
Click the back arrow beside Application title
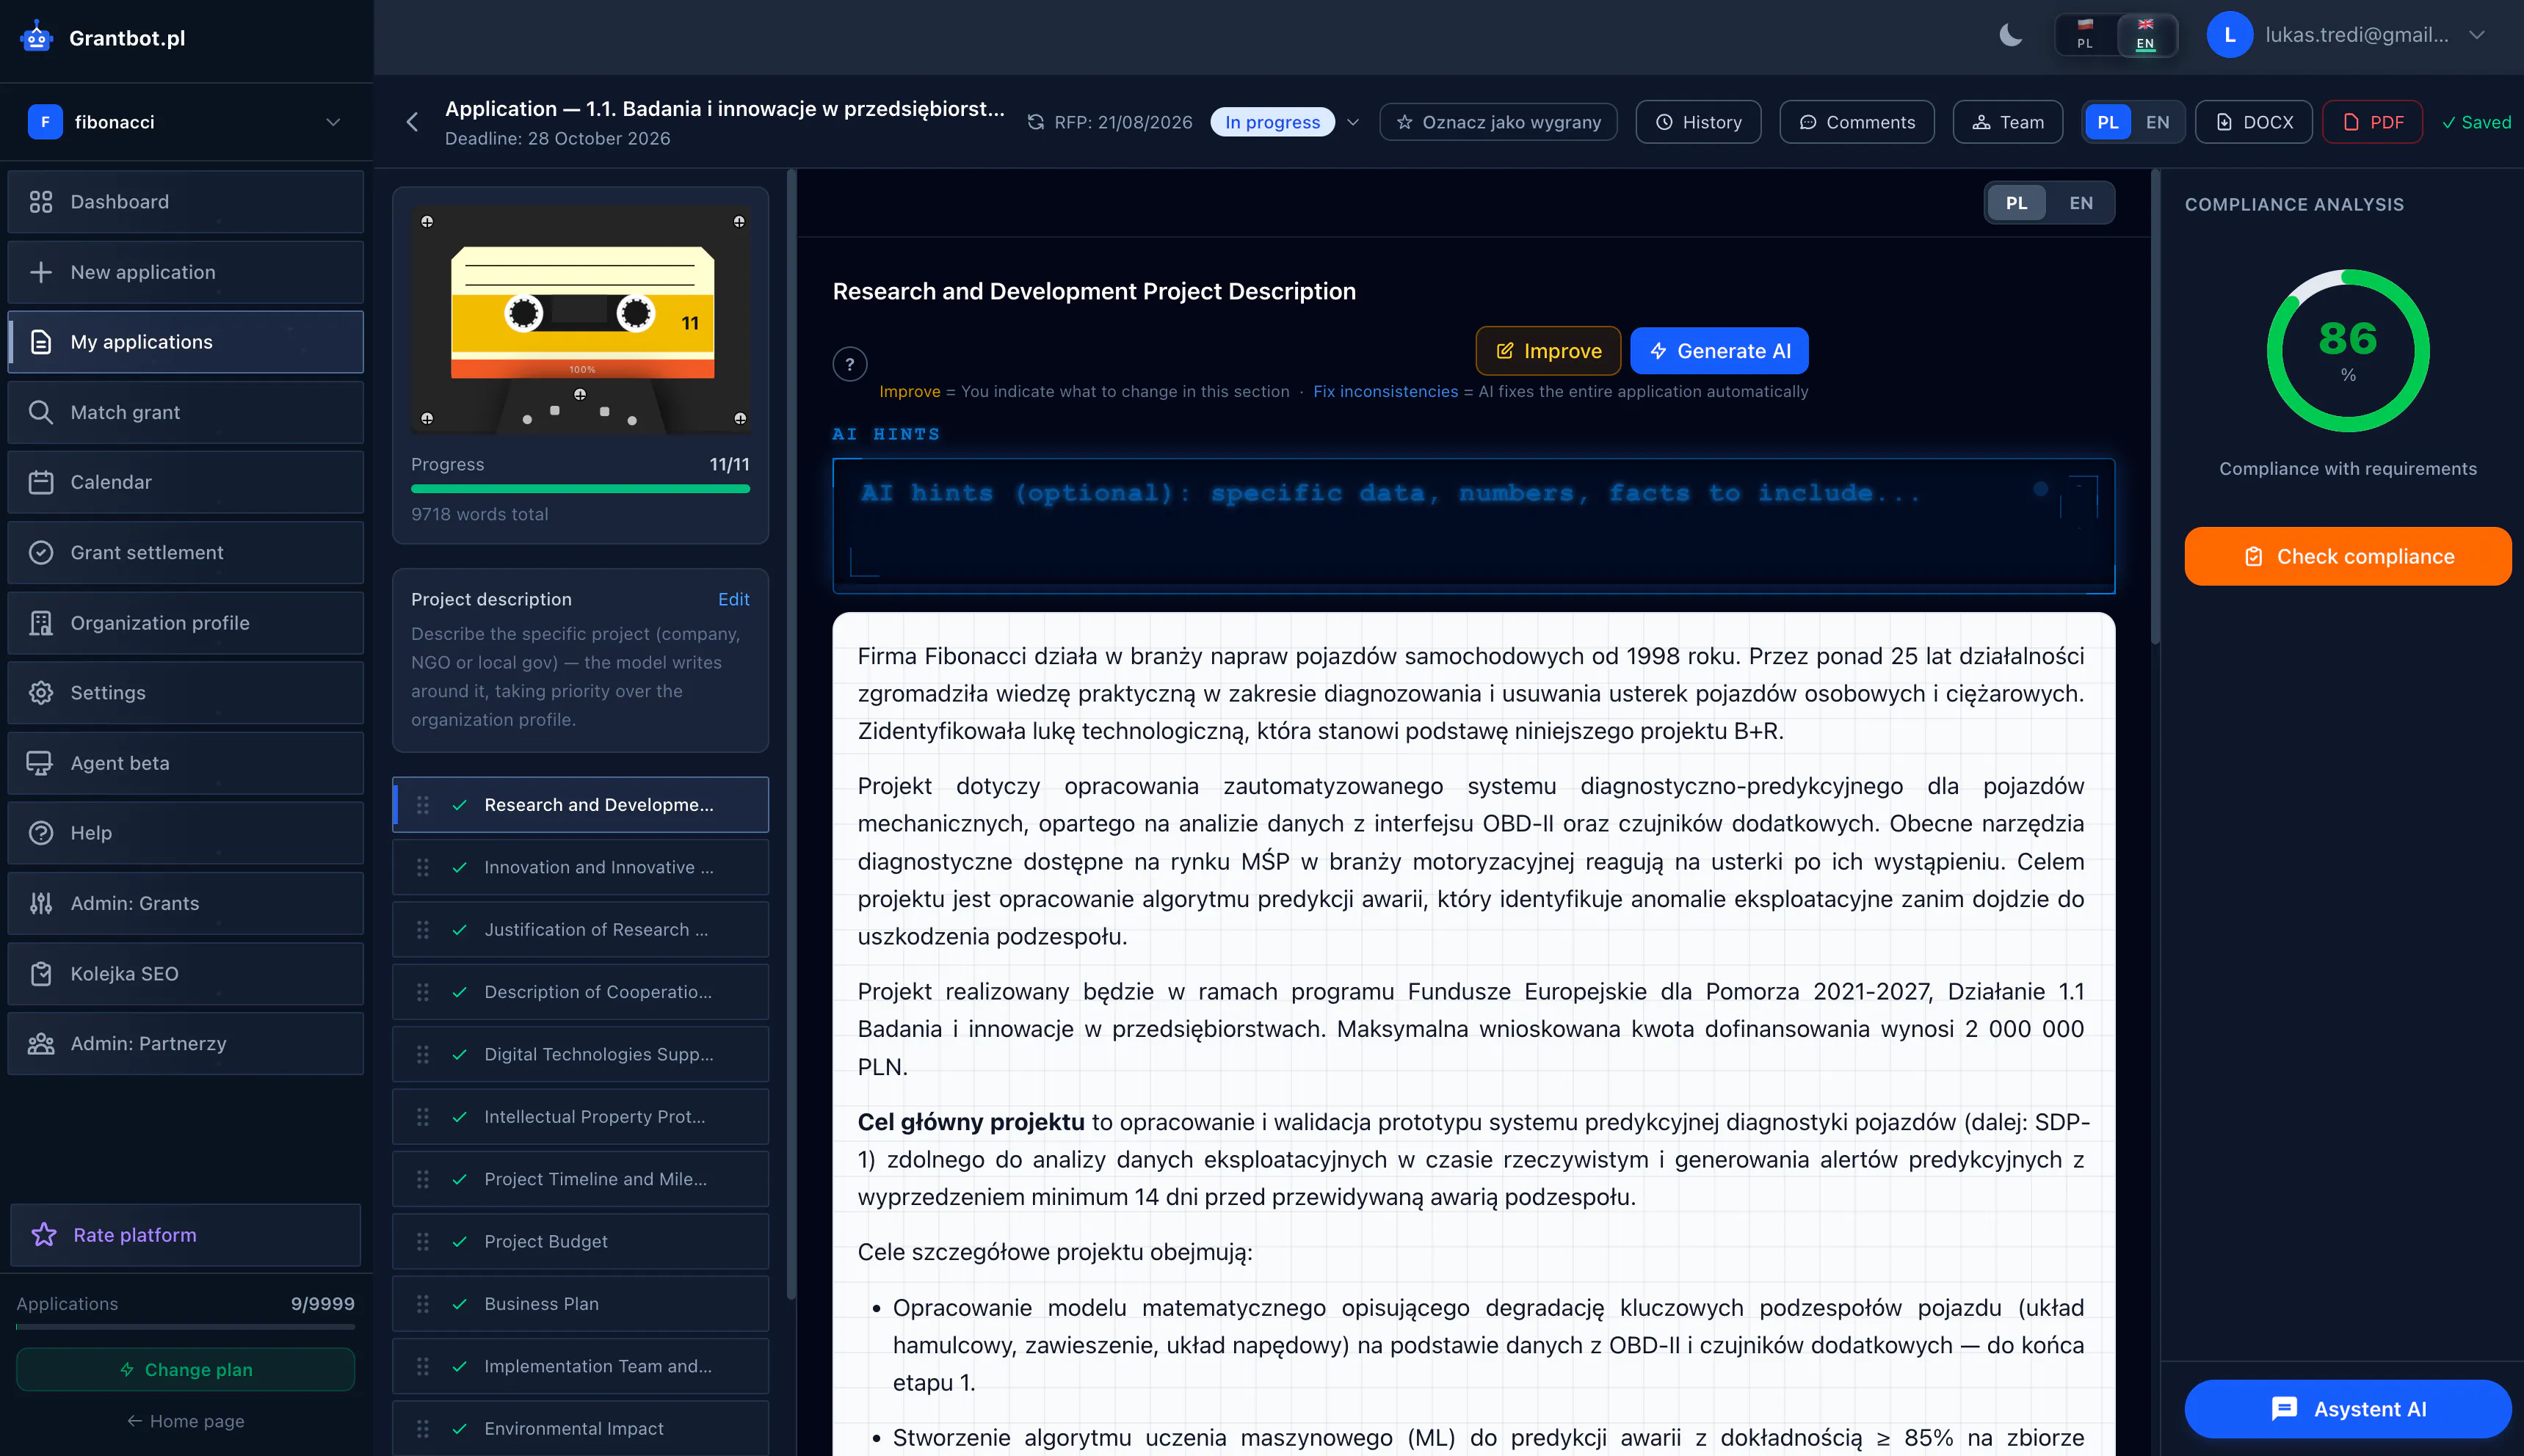412,122
